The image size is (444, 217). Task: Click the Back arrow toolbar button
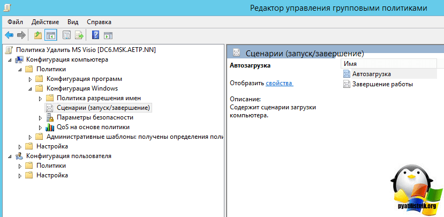pos(9,35)
